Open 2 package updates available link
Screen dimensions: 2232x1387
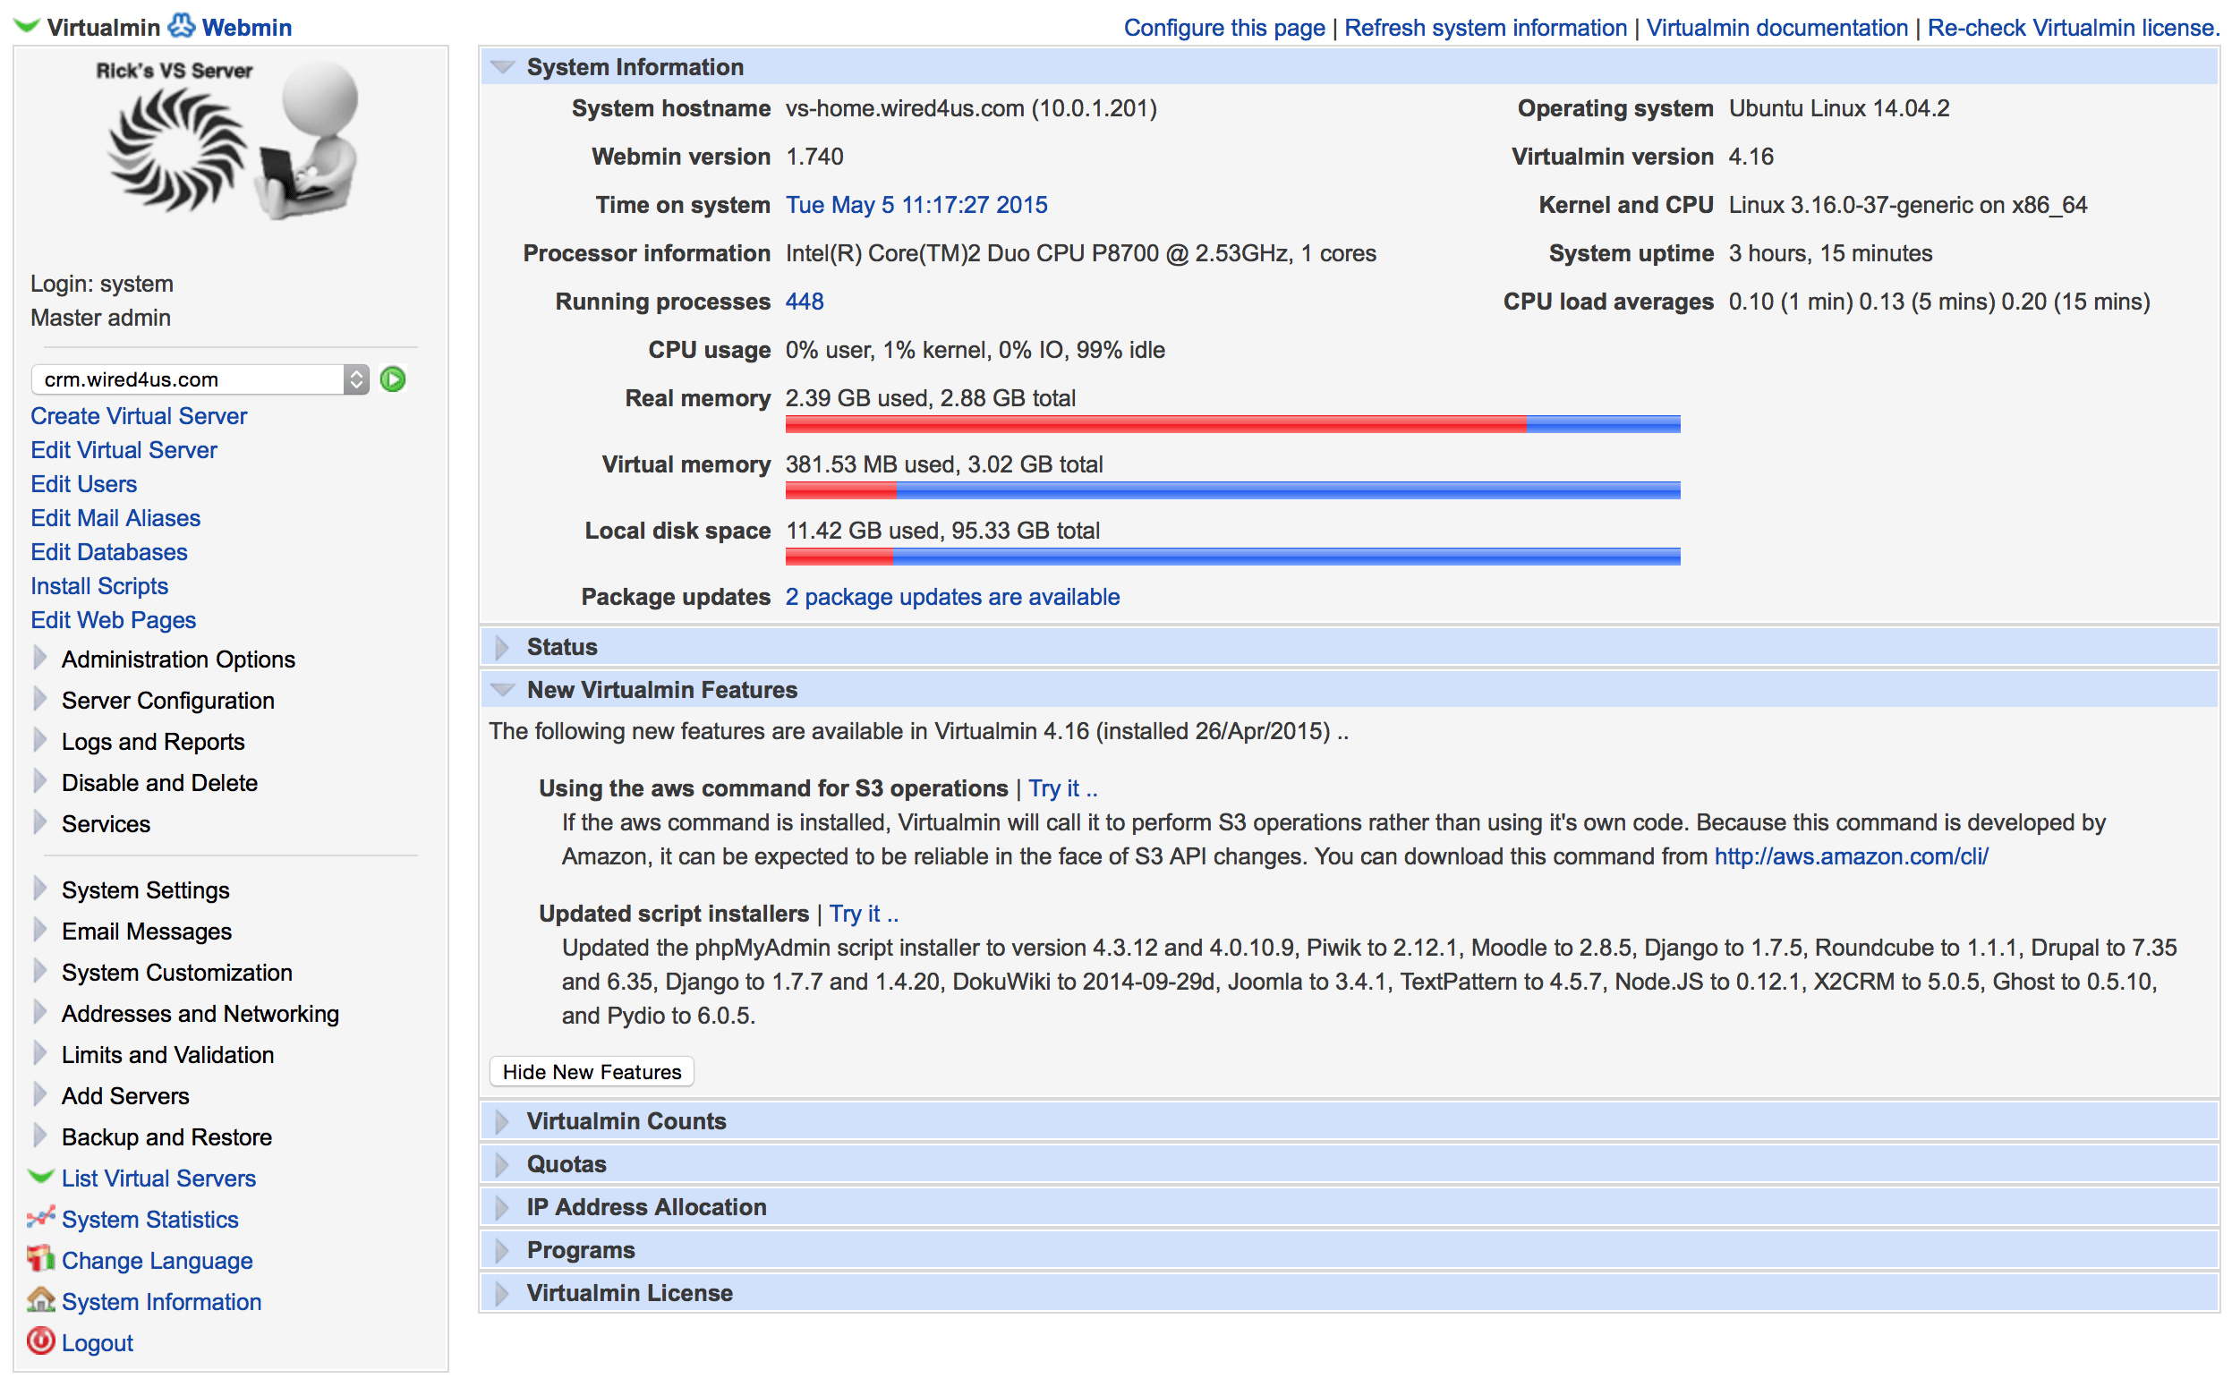click(952, 597)
